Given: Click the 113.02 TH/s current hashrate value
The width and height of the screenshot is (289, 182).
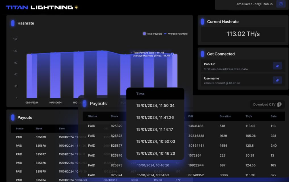Looking at the screenshot, I should click(243, 34).
